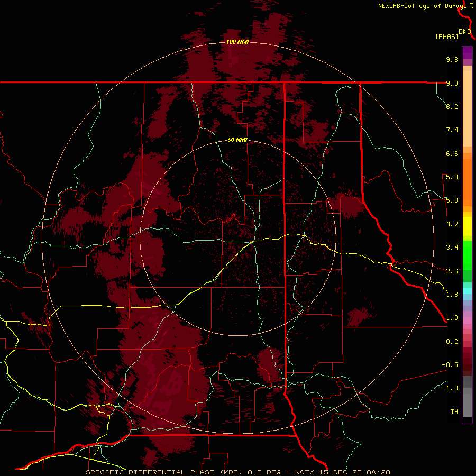Select the 9.8 value on the scale

pos(452,59)
